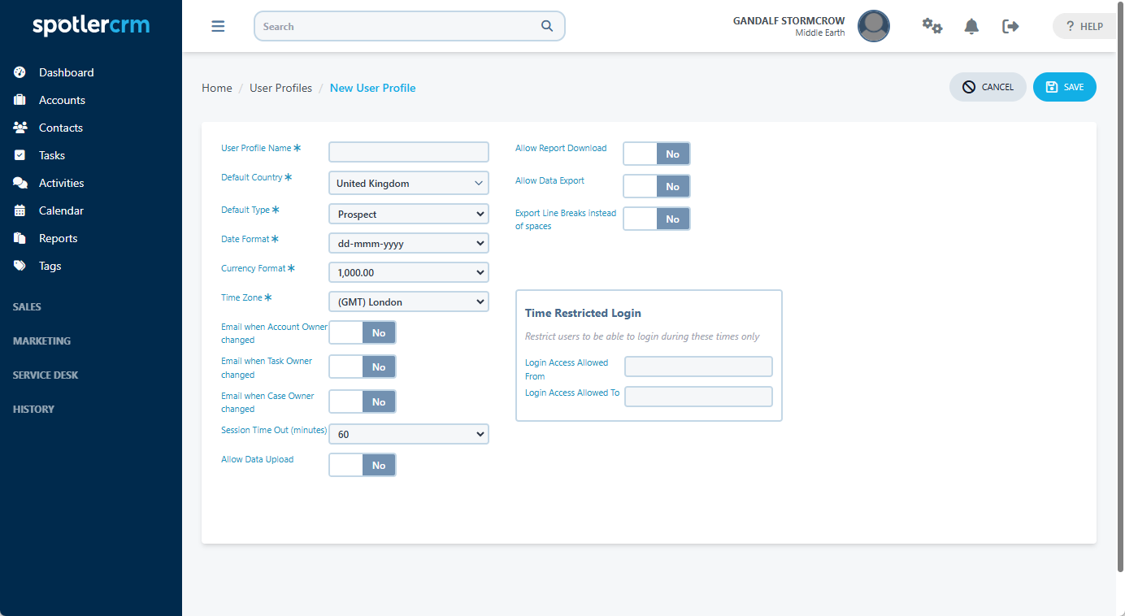1125x616 pixels.
Task: Toggle the hamburger menu icon
Action: coord(218,26)
